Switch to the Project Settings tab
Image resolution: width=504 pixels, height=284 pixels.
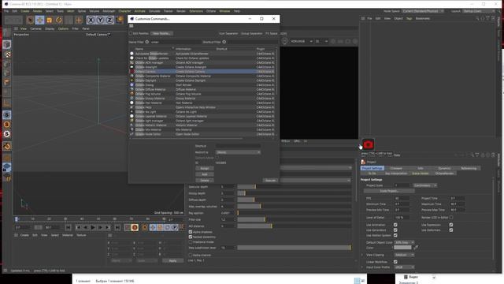click(372, 168)
